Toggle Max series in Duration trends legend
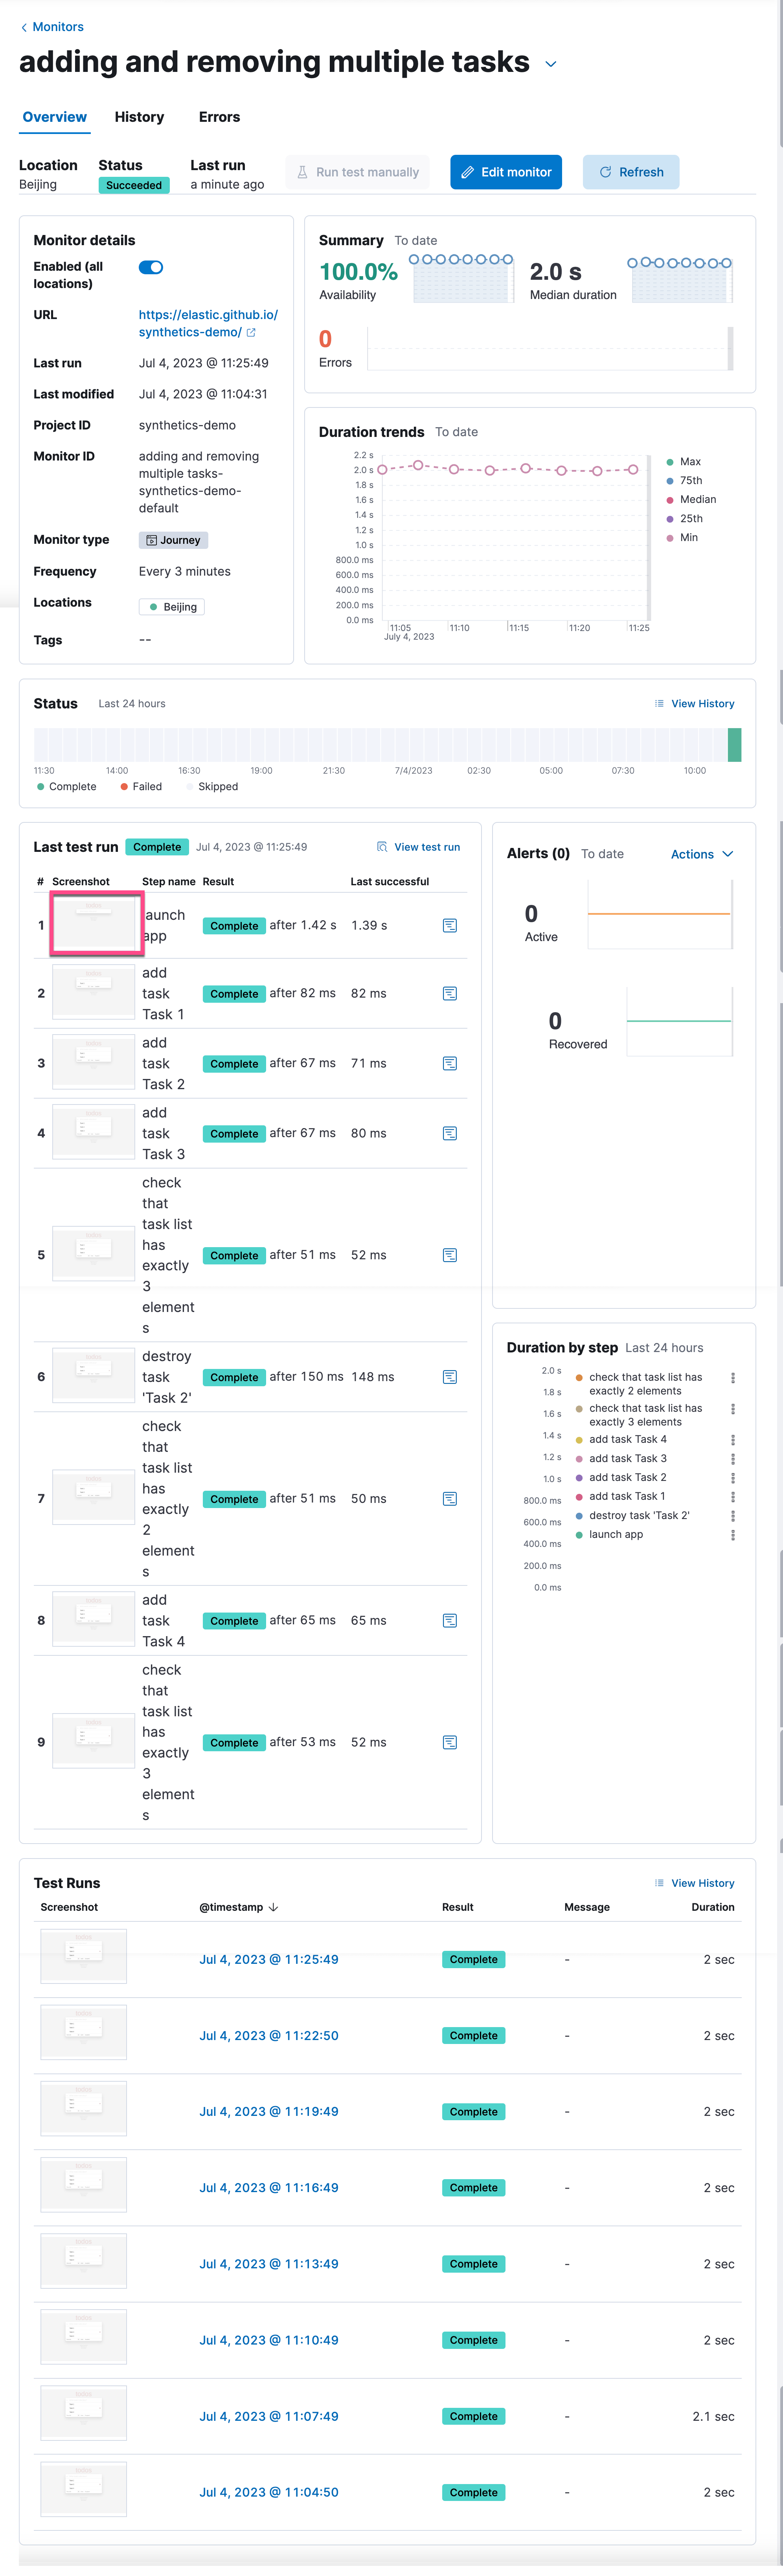783x2576 pixels. (689, 462)
